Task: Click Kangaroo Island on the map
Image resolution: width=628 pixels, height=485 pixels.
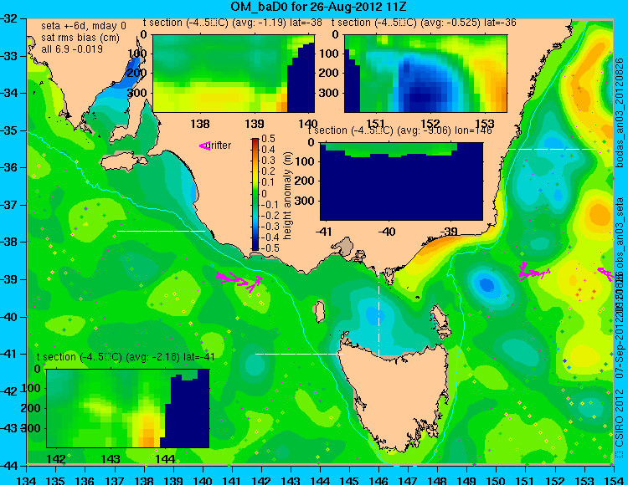Action: coord(122,161)
